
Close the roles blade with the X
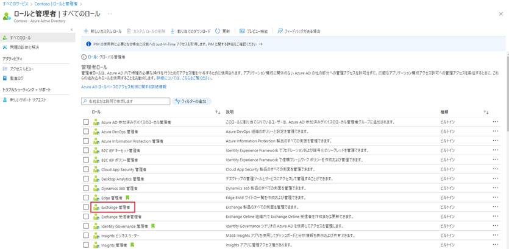[501, 13]
